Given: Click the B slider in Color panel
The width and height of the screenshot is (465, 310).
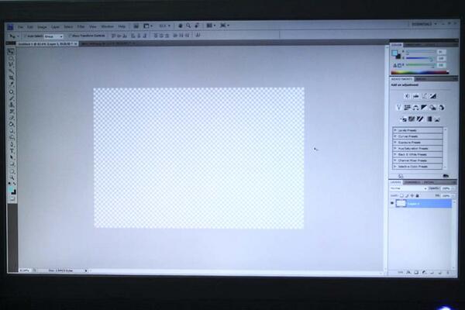Looking at the screenshot, I should (420, 65).
